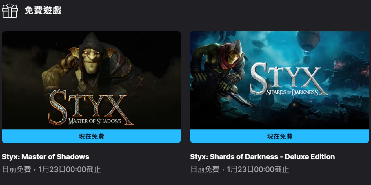Screen dimensions: 371x185
Task: Click the gift box icon beside 免費遊戲
Action: pos(10,10)
